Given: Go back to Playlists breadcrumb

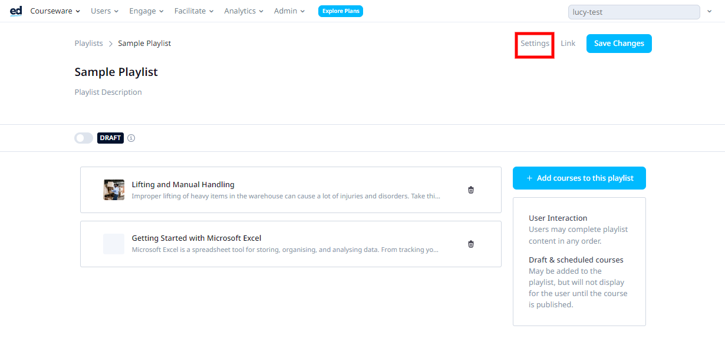Looking at the screenshot, I should tap(89, 44).
